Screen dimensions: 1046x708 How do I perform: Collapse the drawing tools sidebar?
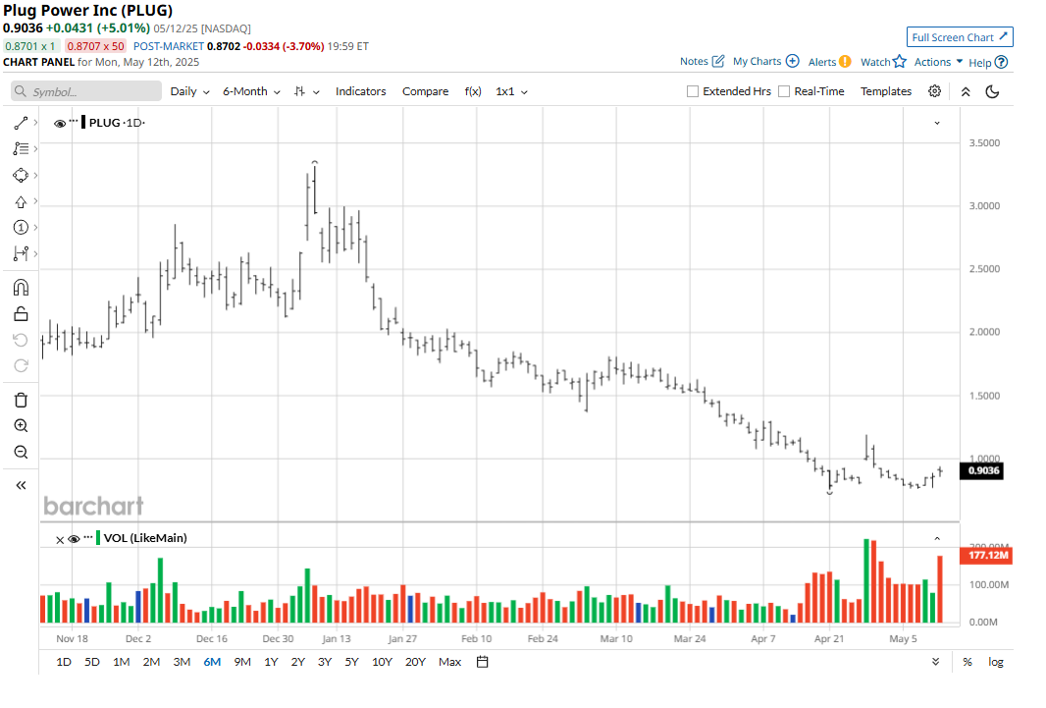[21, 485]
